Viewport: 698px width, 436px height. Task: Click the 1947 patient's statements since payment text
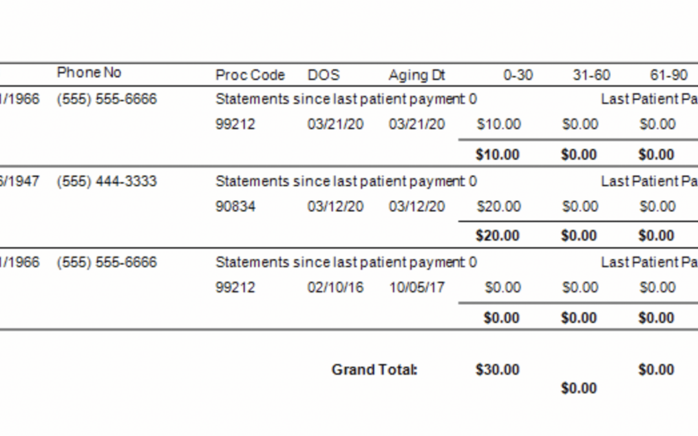pos(346,182)
